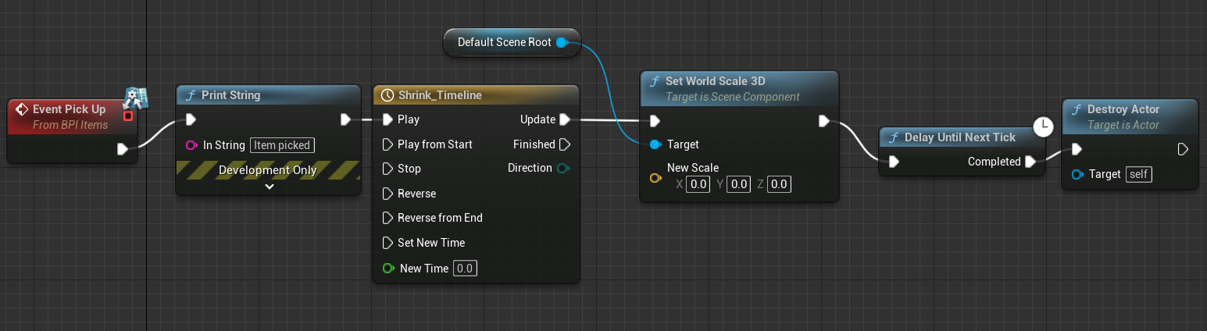
Task: Click the Direction output pin
Action: pyautogui.click(x=563, y=168)
